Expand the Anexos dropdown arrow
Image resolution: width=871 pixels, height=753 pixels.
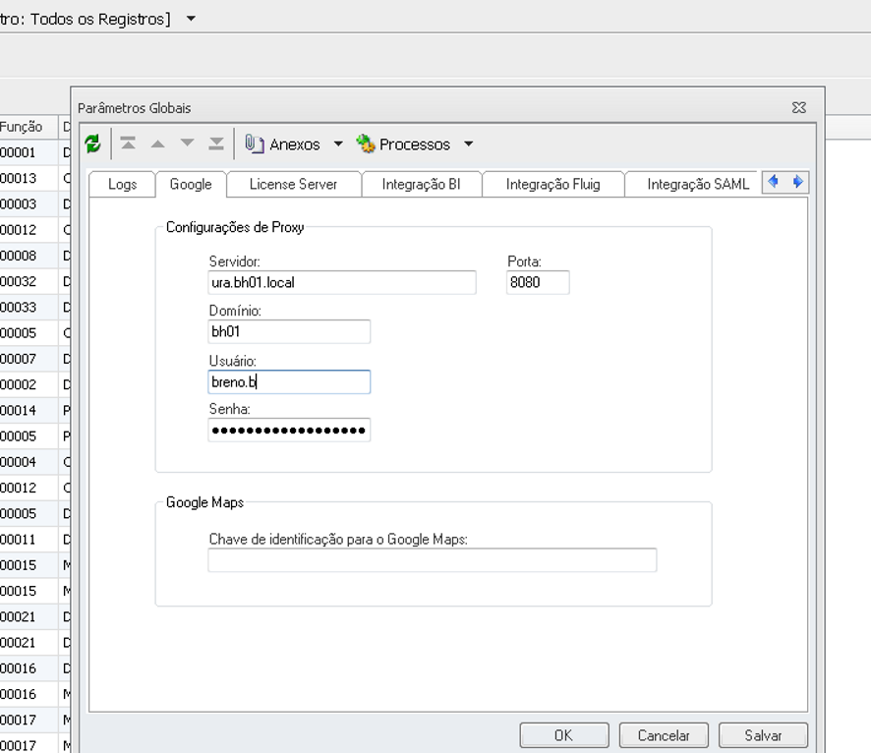click(338, 144)
